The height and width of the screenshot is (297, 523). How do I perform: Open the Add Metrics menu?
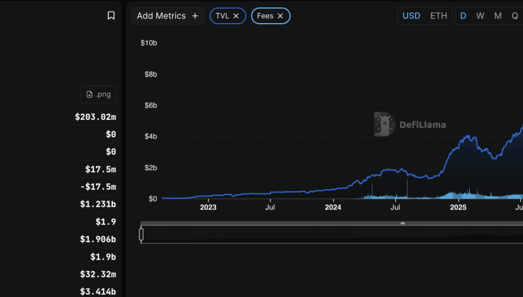tap(168, 16)
